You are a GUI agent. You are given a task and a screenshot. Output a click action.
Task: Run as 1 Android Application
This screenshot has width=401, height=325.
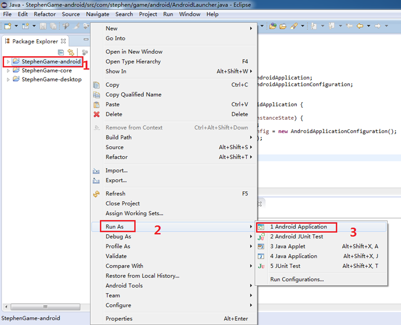[321, 227]
